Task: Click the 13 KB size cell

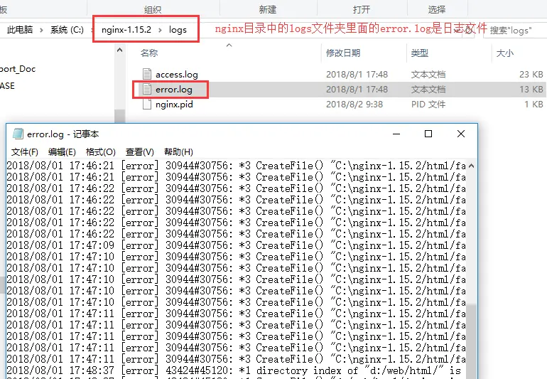Action: coord(531,90)
